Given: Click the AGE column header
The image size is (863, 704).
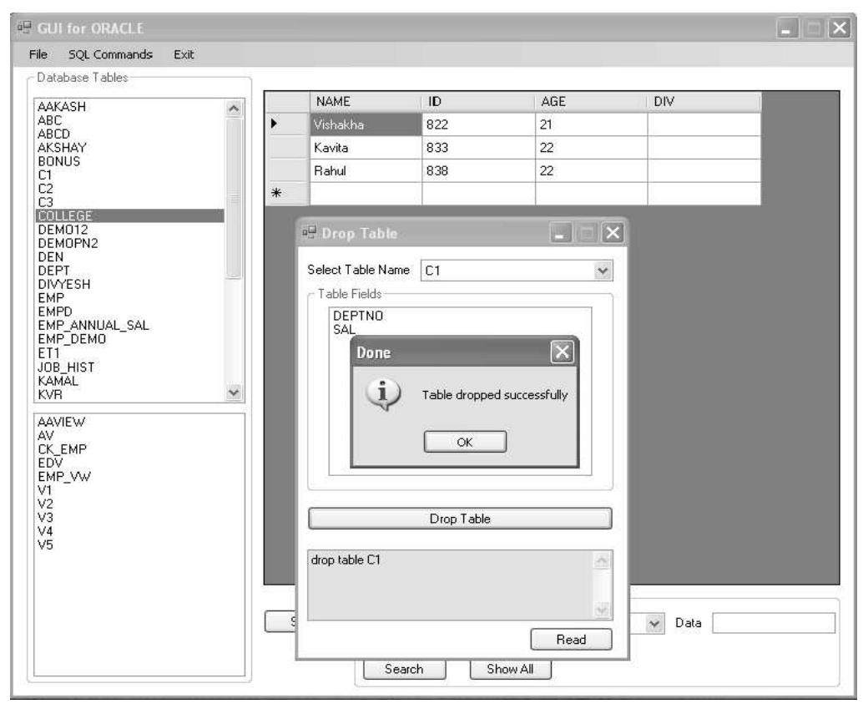Looking at the screenshot, I should [591, 101].
